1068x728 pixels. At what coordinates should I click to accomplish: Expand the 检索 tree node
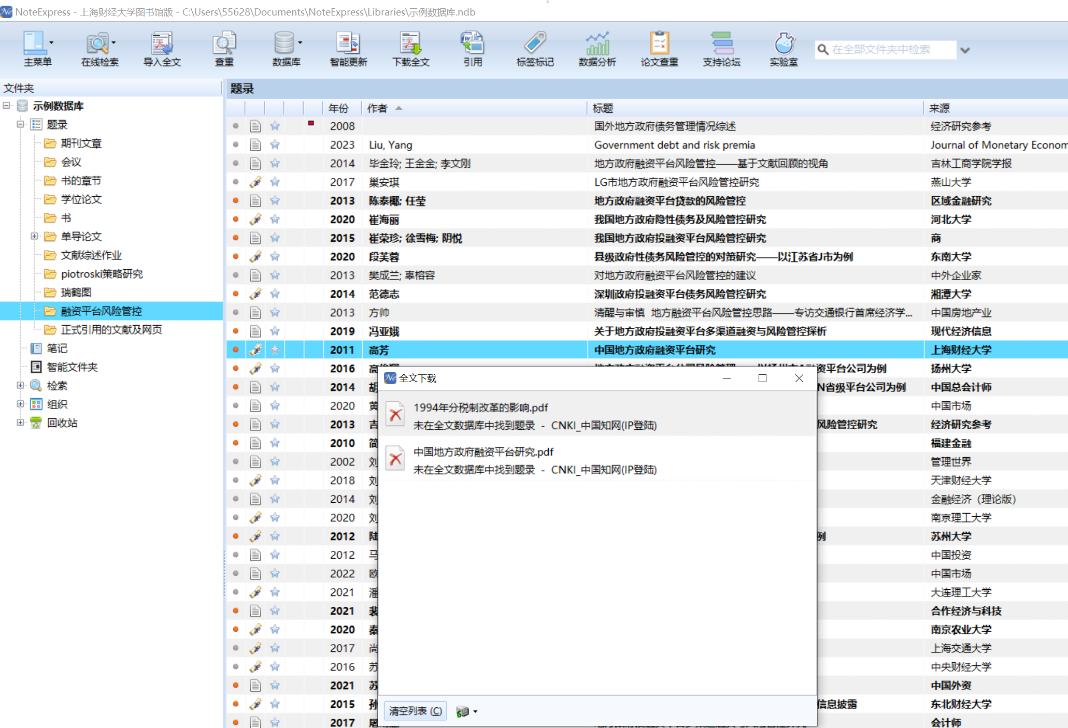pos(20,385)
